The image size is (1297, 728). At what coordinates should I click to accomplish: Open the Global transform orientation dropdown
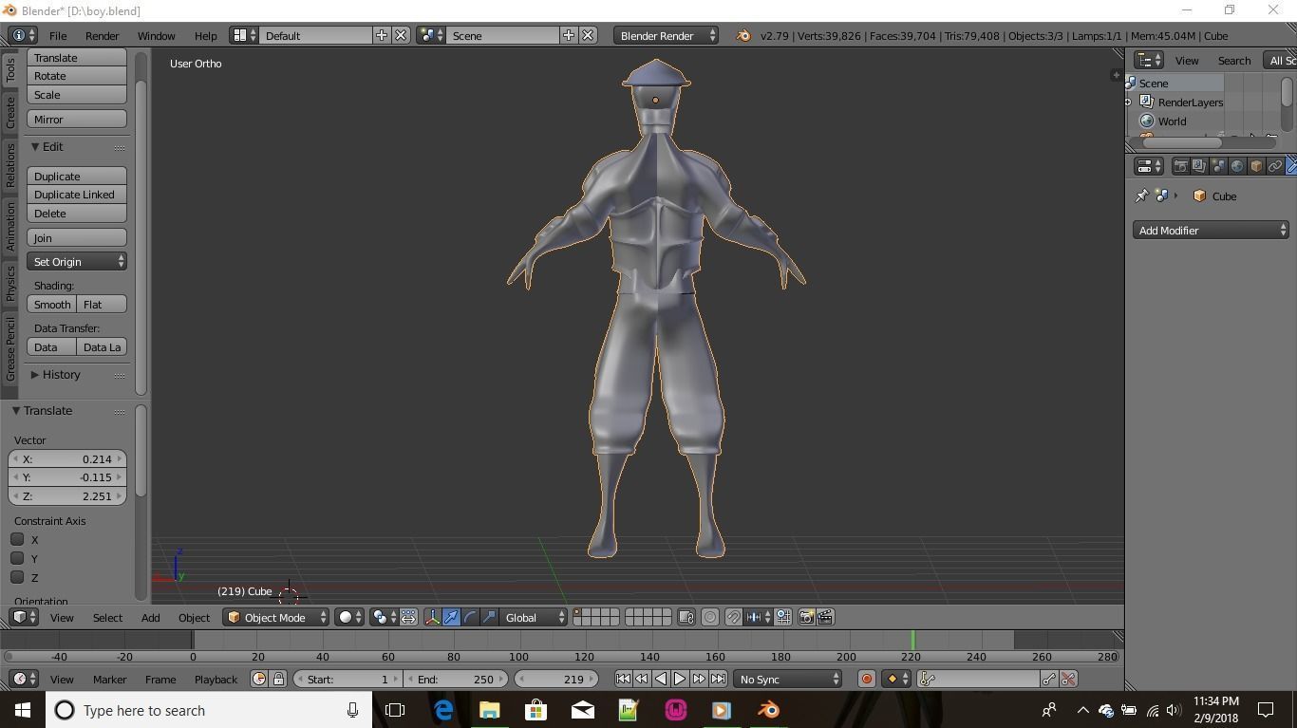pyautogui.click(x=534, y=618)
